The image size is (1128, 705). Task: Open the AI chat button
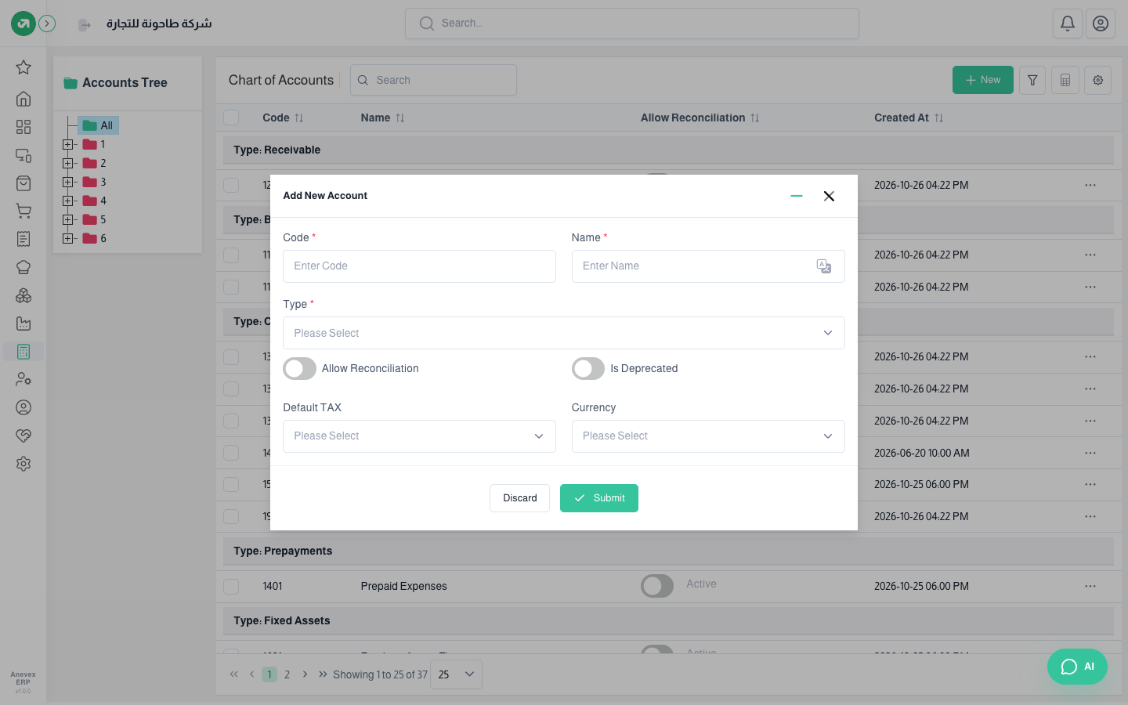tap(1077, 667)
